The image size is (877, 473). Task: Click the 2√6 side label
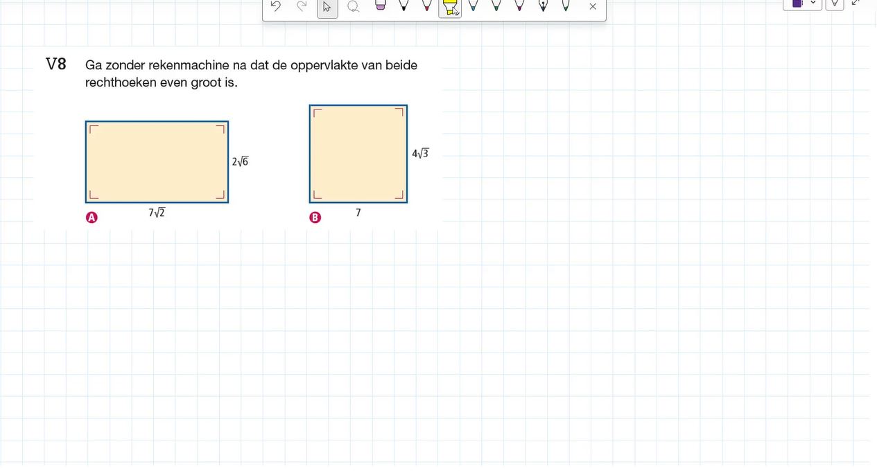pyautogui.click(x=240, y=161)
